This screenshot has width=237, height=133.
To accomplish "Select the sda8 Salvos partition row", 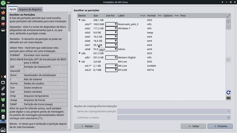I will 151,49.
